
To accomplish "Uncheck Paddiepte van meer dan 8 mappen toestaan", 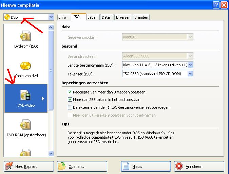I will [70, 92].
